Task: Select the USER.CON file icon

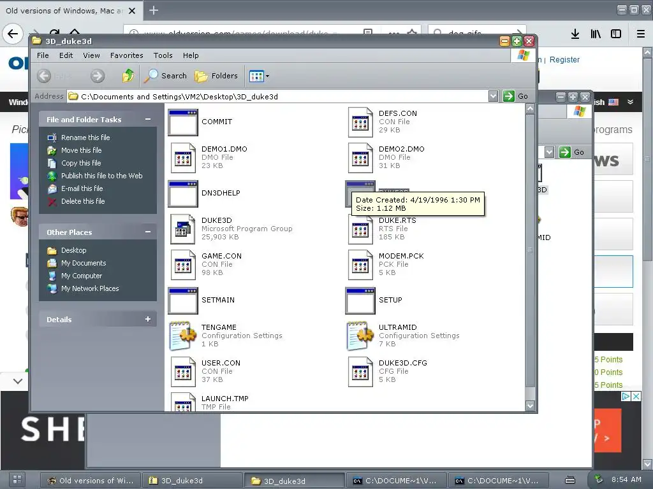Action: [x=183, y=372]
